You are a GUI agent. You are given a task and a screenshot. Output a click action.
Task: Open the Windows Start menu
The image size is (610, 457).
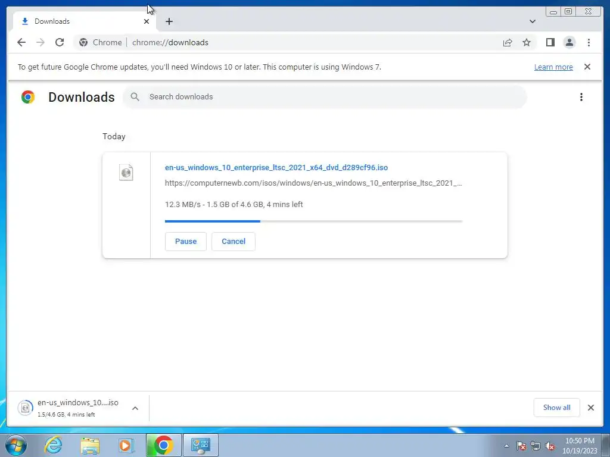(16, 445)
